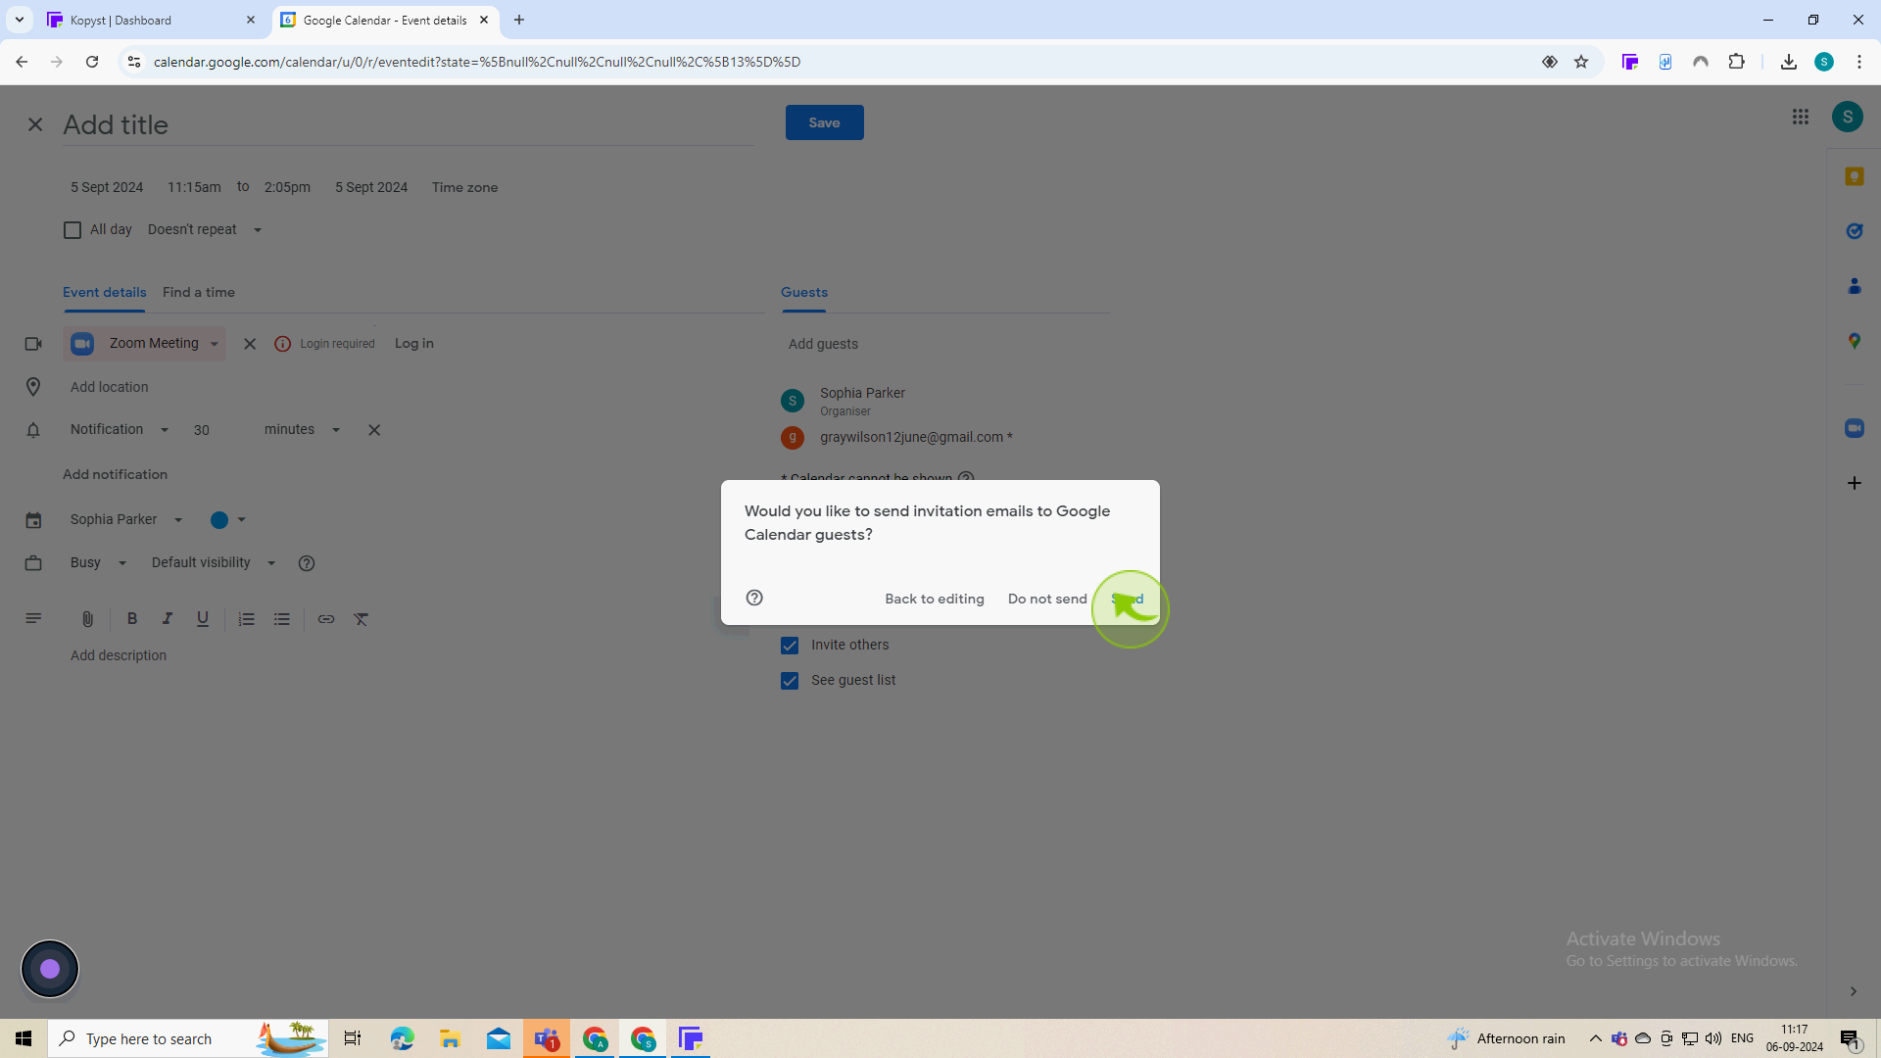Select the Guests tab
1881x1058 pixels.
(x=804, y=292)
